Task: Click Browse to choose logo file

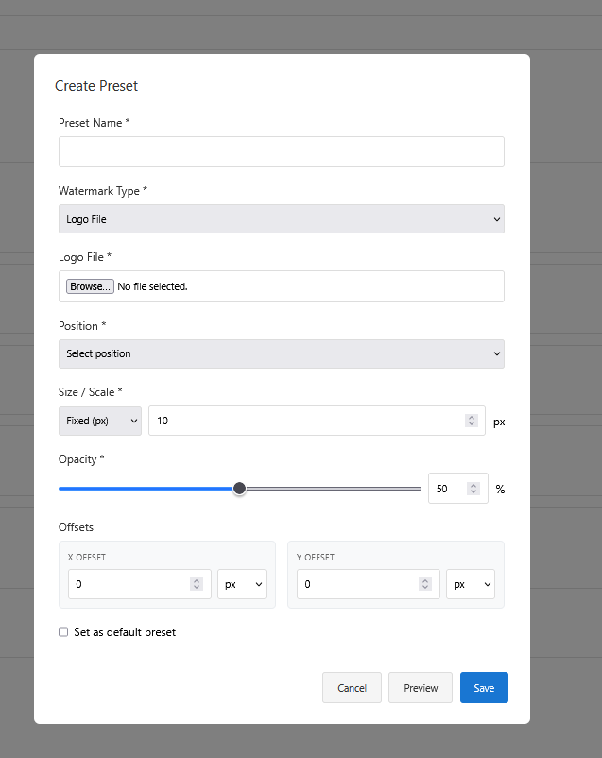Action: pos(90,286)
